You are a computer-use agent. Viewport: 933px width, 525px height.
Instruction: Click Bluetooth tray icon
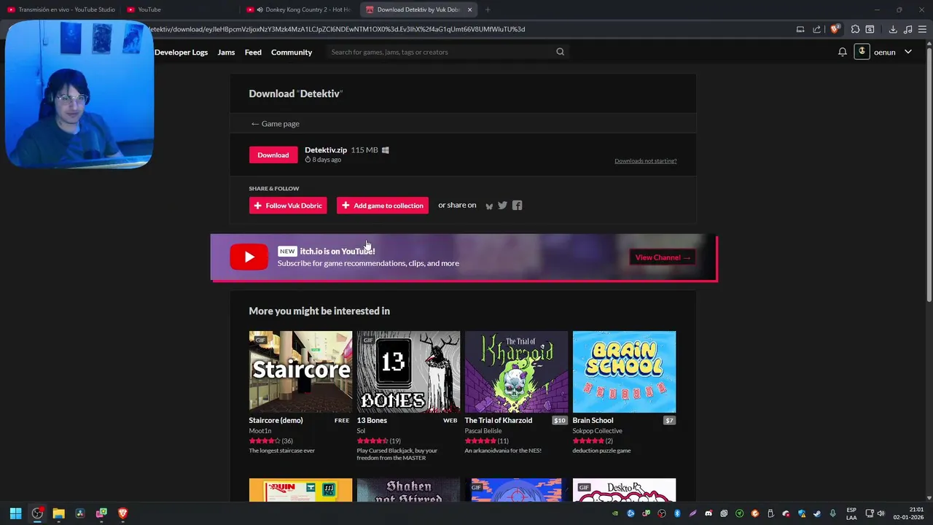677,513
